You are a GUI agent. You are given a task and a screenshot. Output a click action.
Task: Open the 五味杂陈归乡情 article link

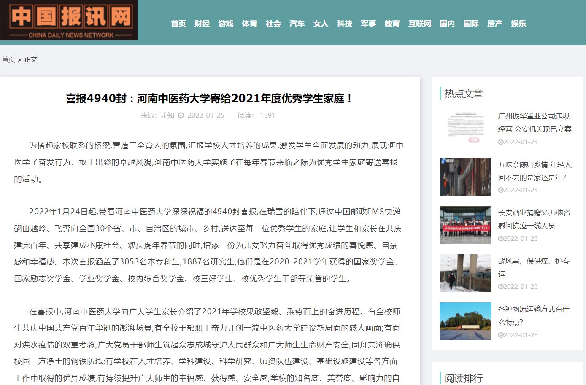535,171
